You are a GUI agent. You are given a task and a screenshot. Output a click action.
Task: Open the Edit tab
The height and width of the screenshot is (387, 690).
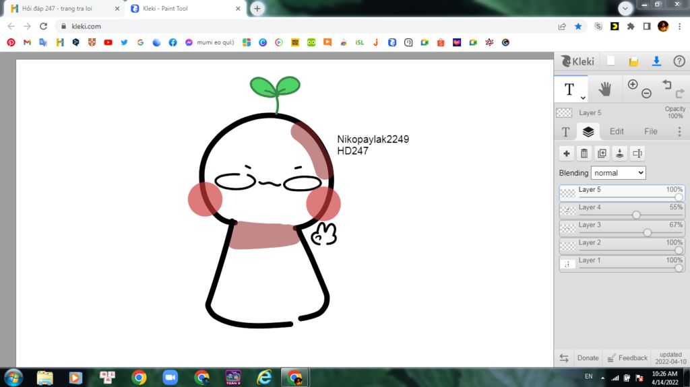pyautogui.click(x=617, y=131)
